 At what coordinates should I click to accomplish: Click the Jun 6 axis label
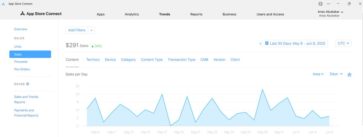point(329,132)
